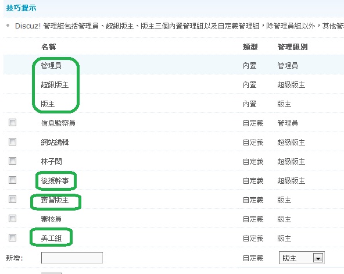
Task: Toggle the 後援幹事 row checkbox
Action: click(13, 180)
